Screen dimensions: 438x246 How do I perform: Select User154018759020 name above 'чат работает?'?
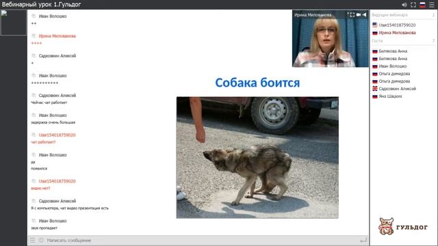click(x=57, y=135)
